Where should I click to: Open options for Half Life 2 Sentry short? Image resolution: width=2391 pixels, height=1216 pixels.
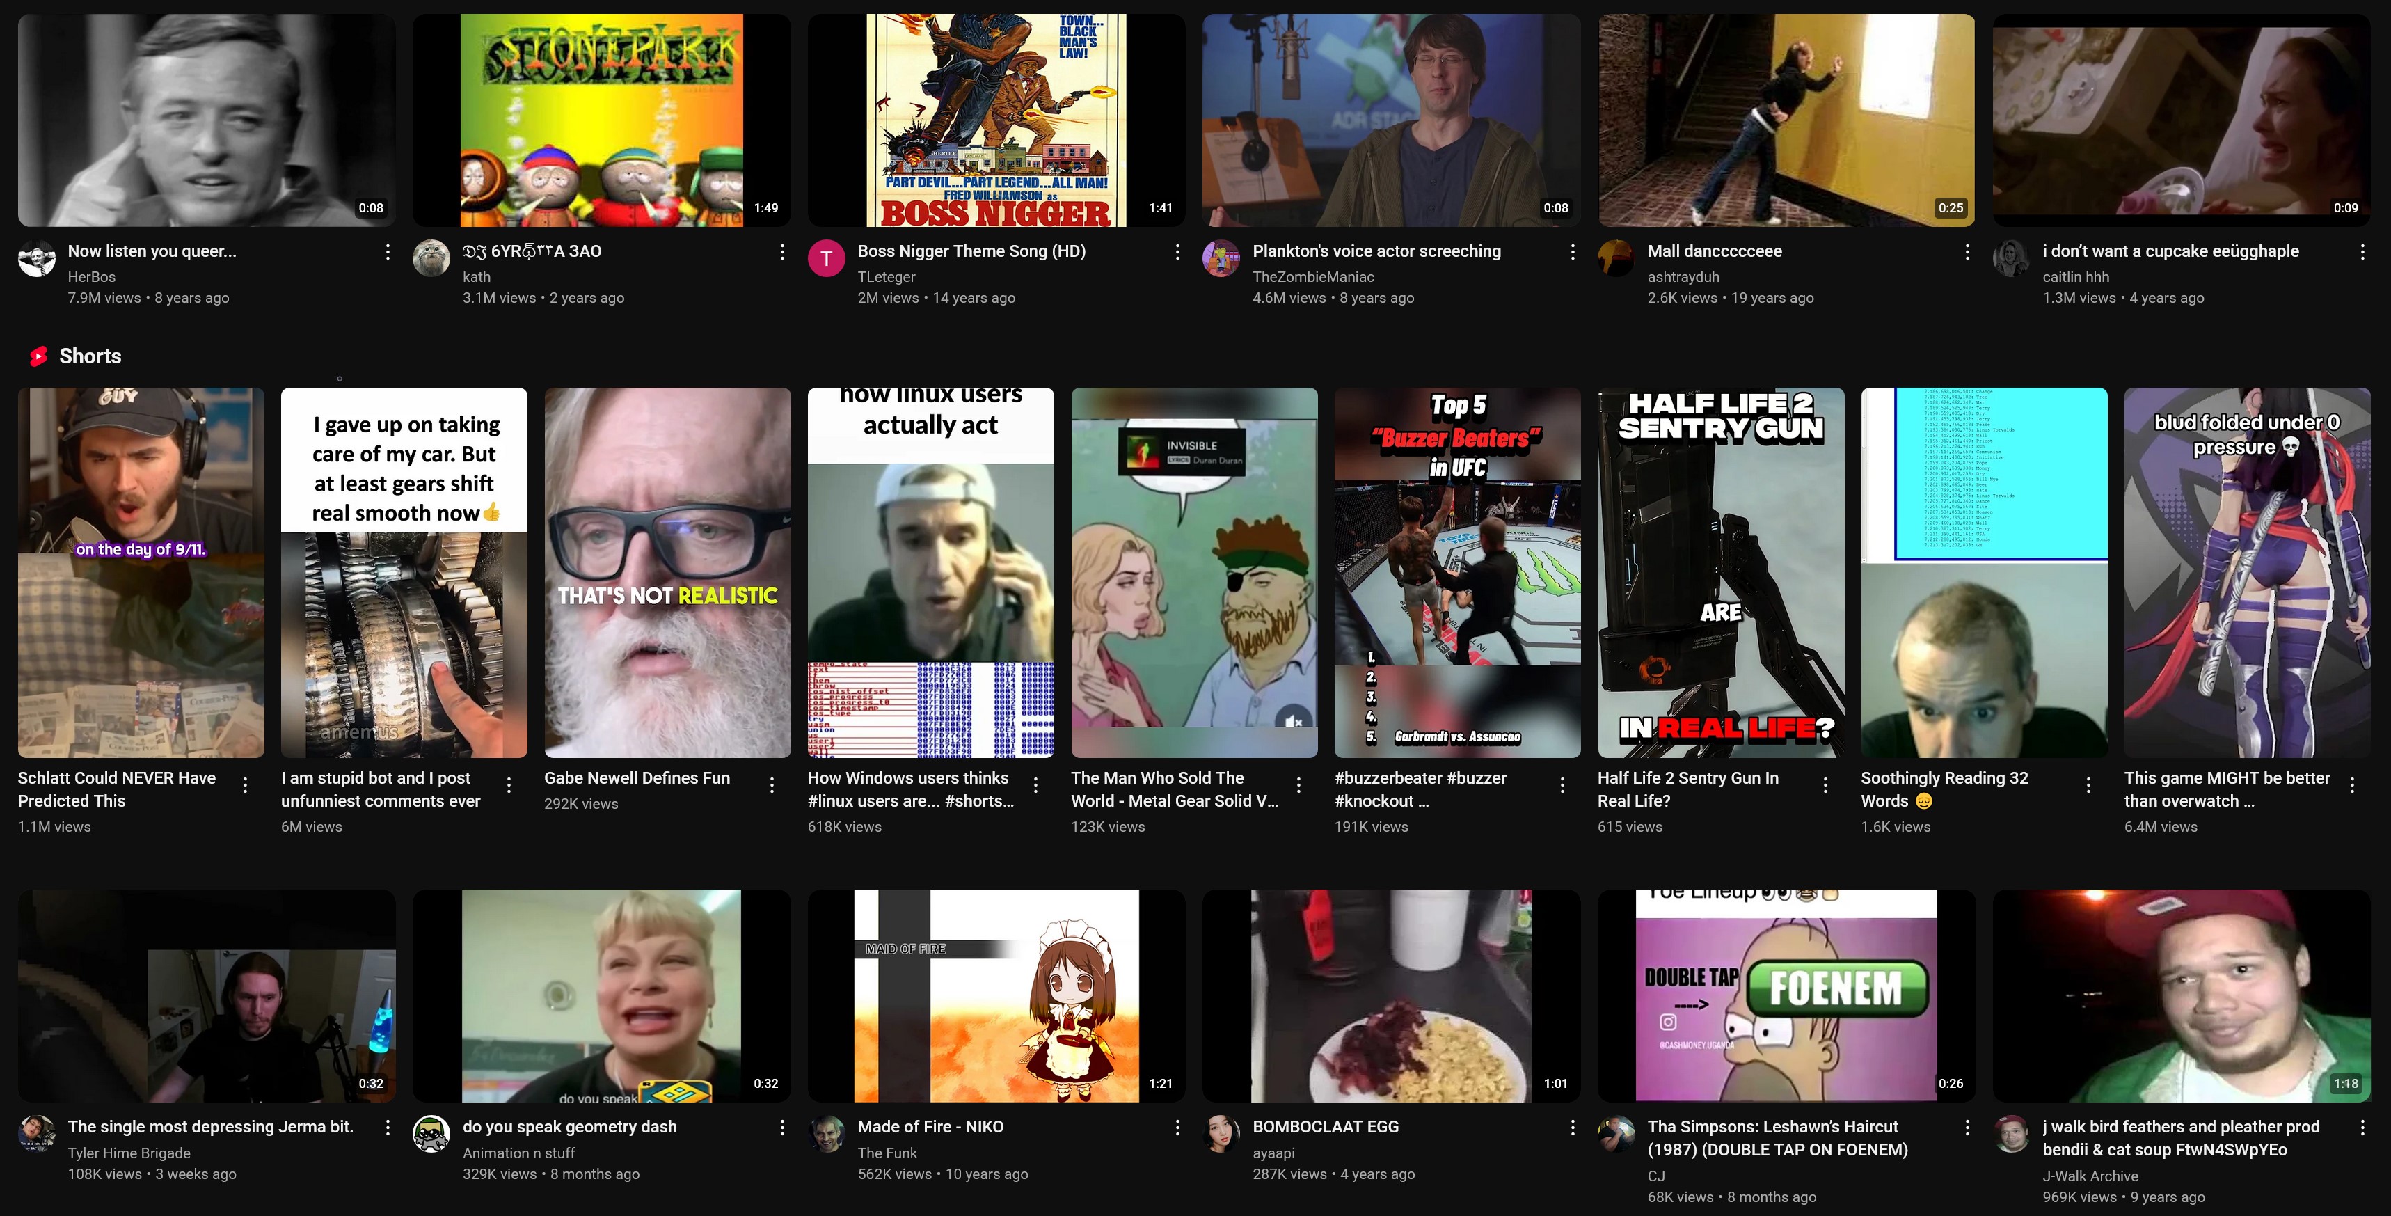click(x=1826, y=785)
